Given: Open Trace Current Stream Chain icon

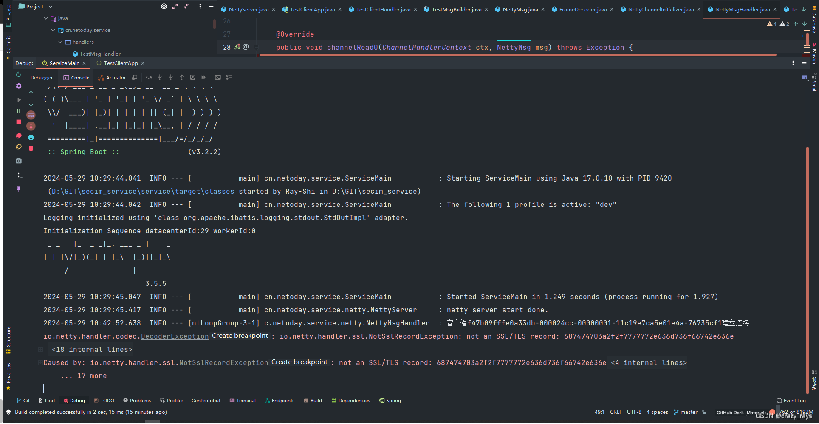Looking at the screenshot, I should click(x=229, y=77).
